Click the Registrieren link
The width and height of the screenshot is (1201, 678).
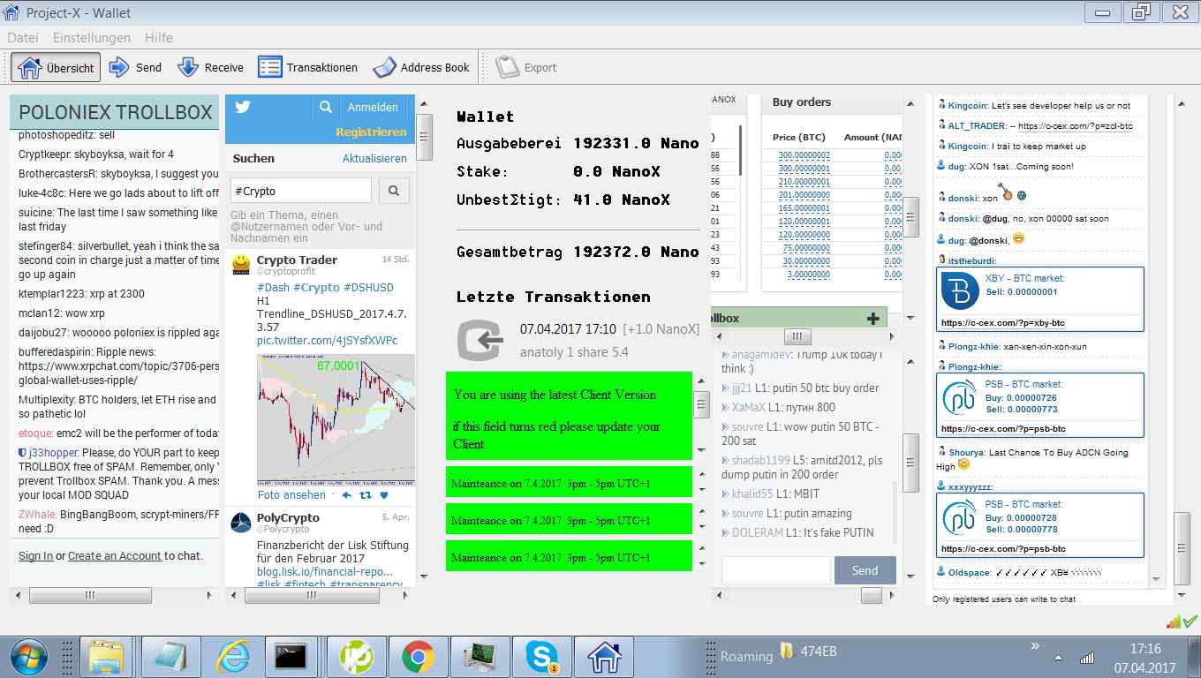(x=371, y=132)
